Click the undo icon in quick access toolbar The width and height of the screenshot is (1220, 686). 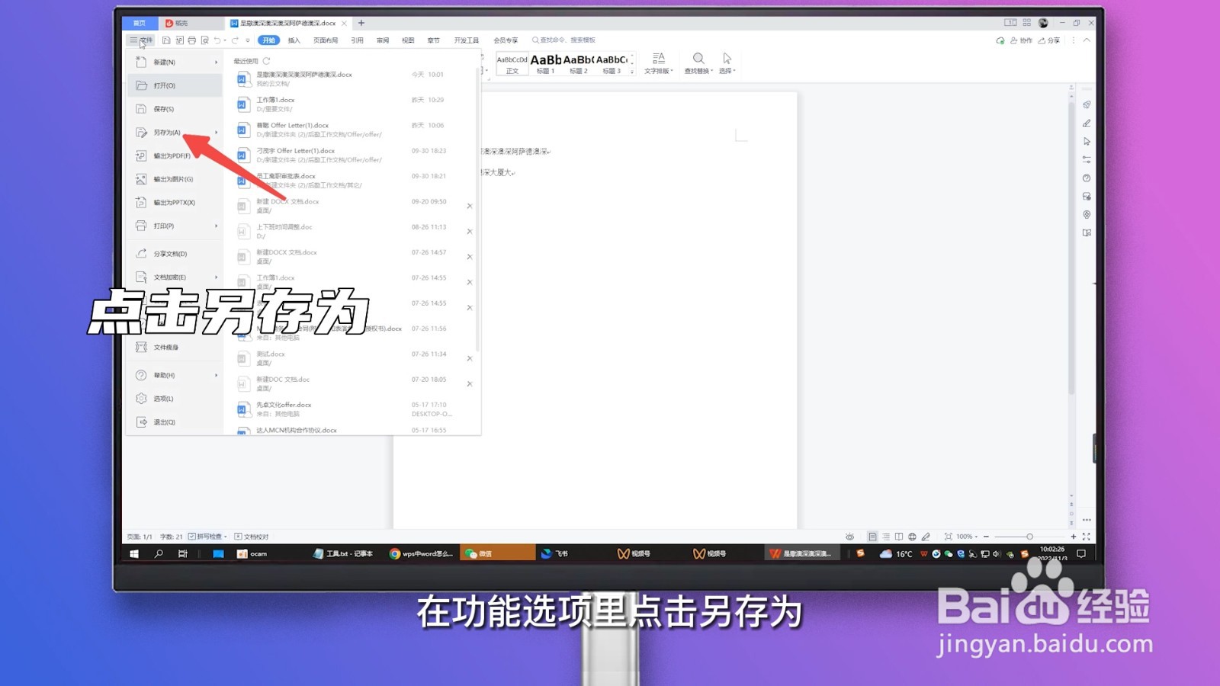tap(217, 40)
